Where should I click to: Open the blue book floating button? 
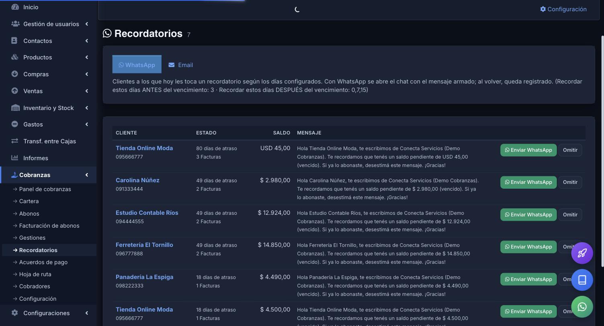point(582,280)
